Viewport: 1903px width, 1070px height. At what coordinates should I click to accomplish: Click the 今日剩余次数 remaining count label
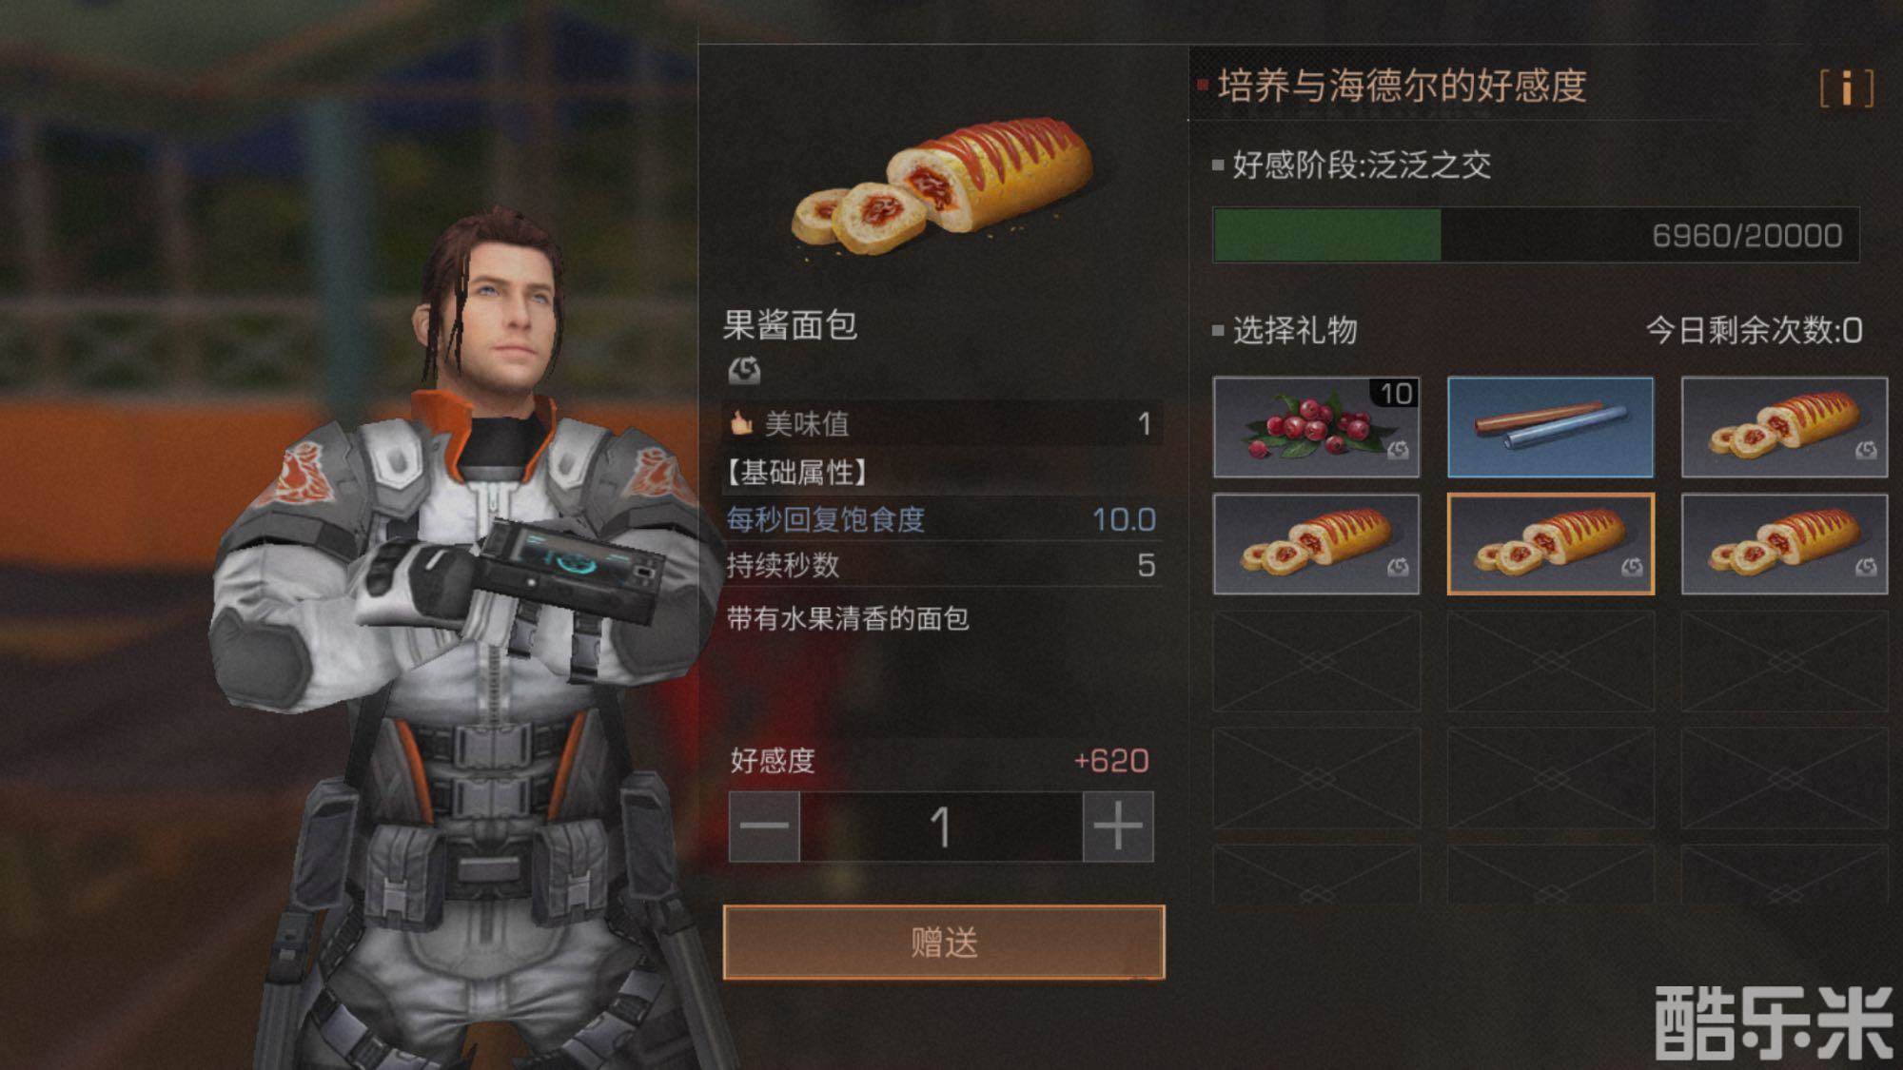[x=1754, y=330]
